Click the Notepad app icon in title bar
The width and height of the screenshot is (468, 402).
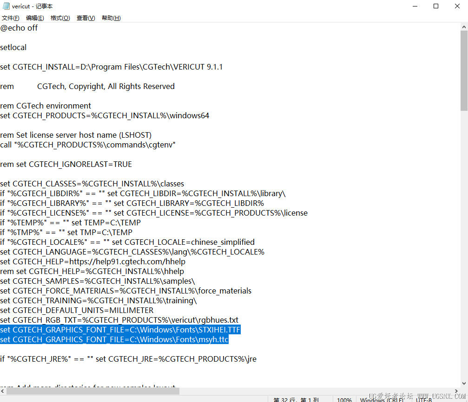(x=6, y=6)
